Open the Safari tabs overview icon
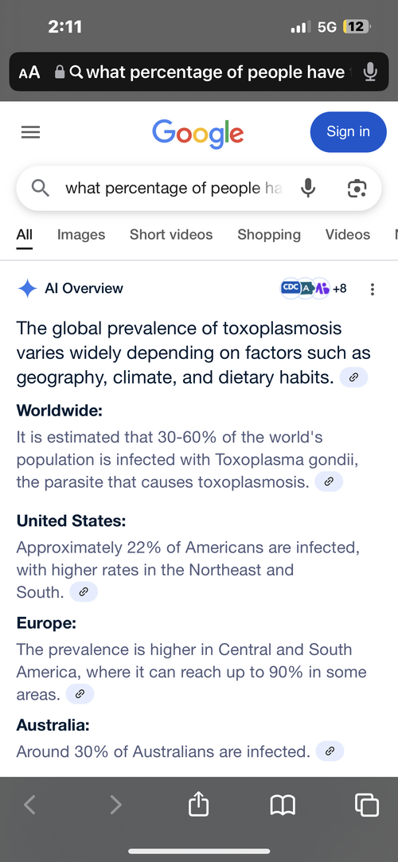The height and width of the screenshot is (862, 398). coord(367,805)
